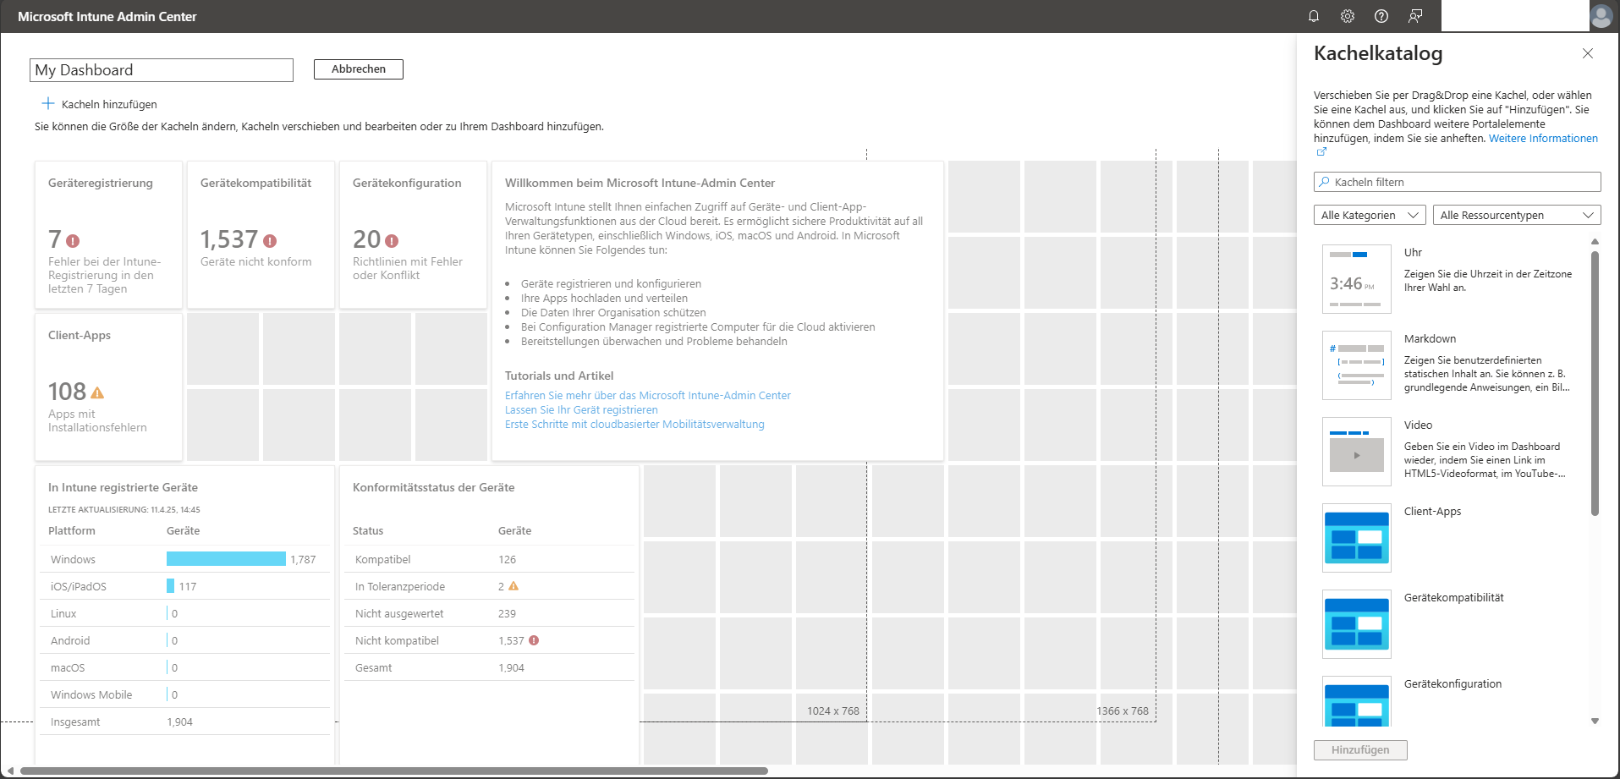1620x779 pixels.
Task: Close the Kachelkatalog panel
Action: tap(1588, 53)
